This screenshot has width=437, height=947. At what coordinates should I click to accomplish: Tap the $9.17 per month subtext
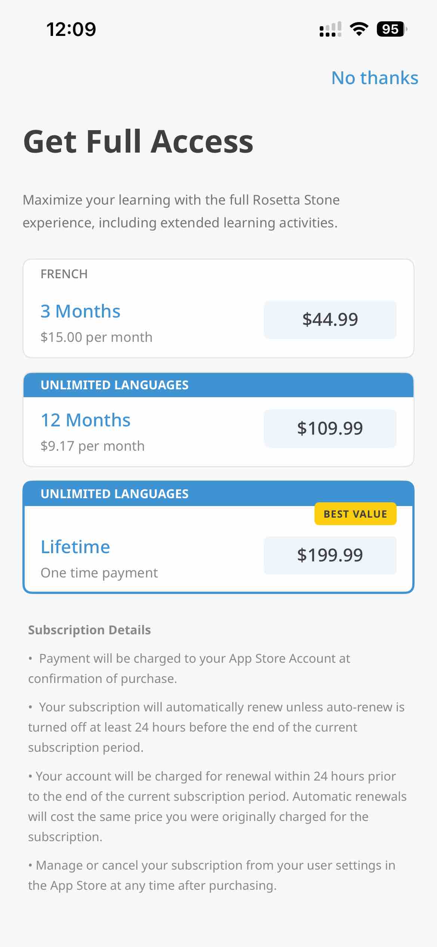92,445
